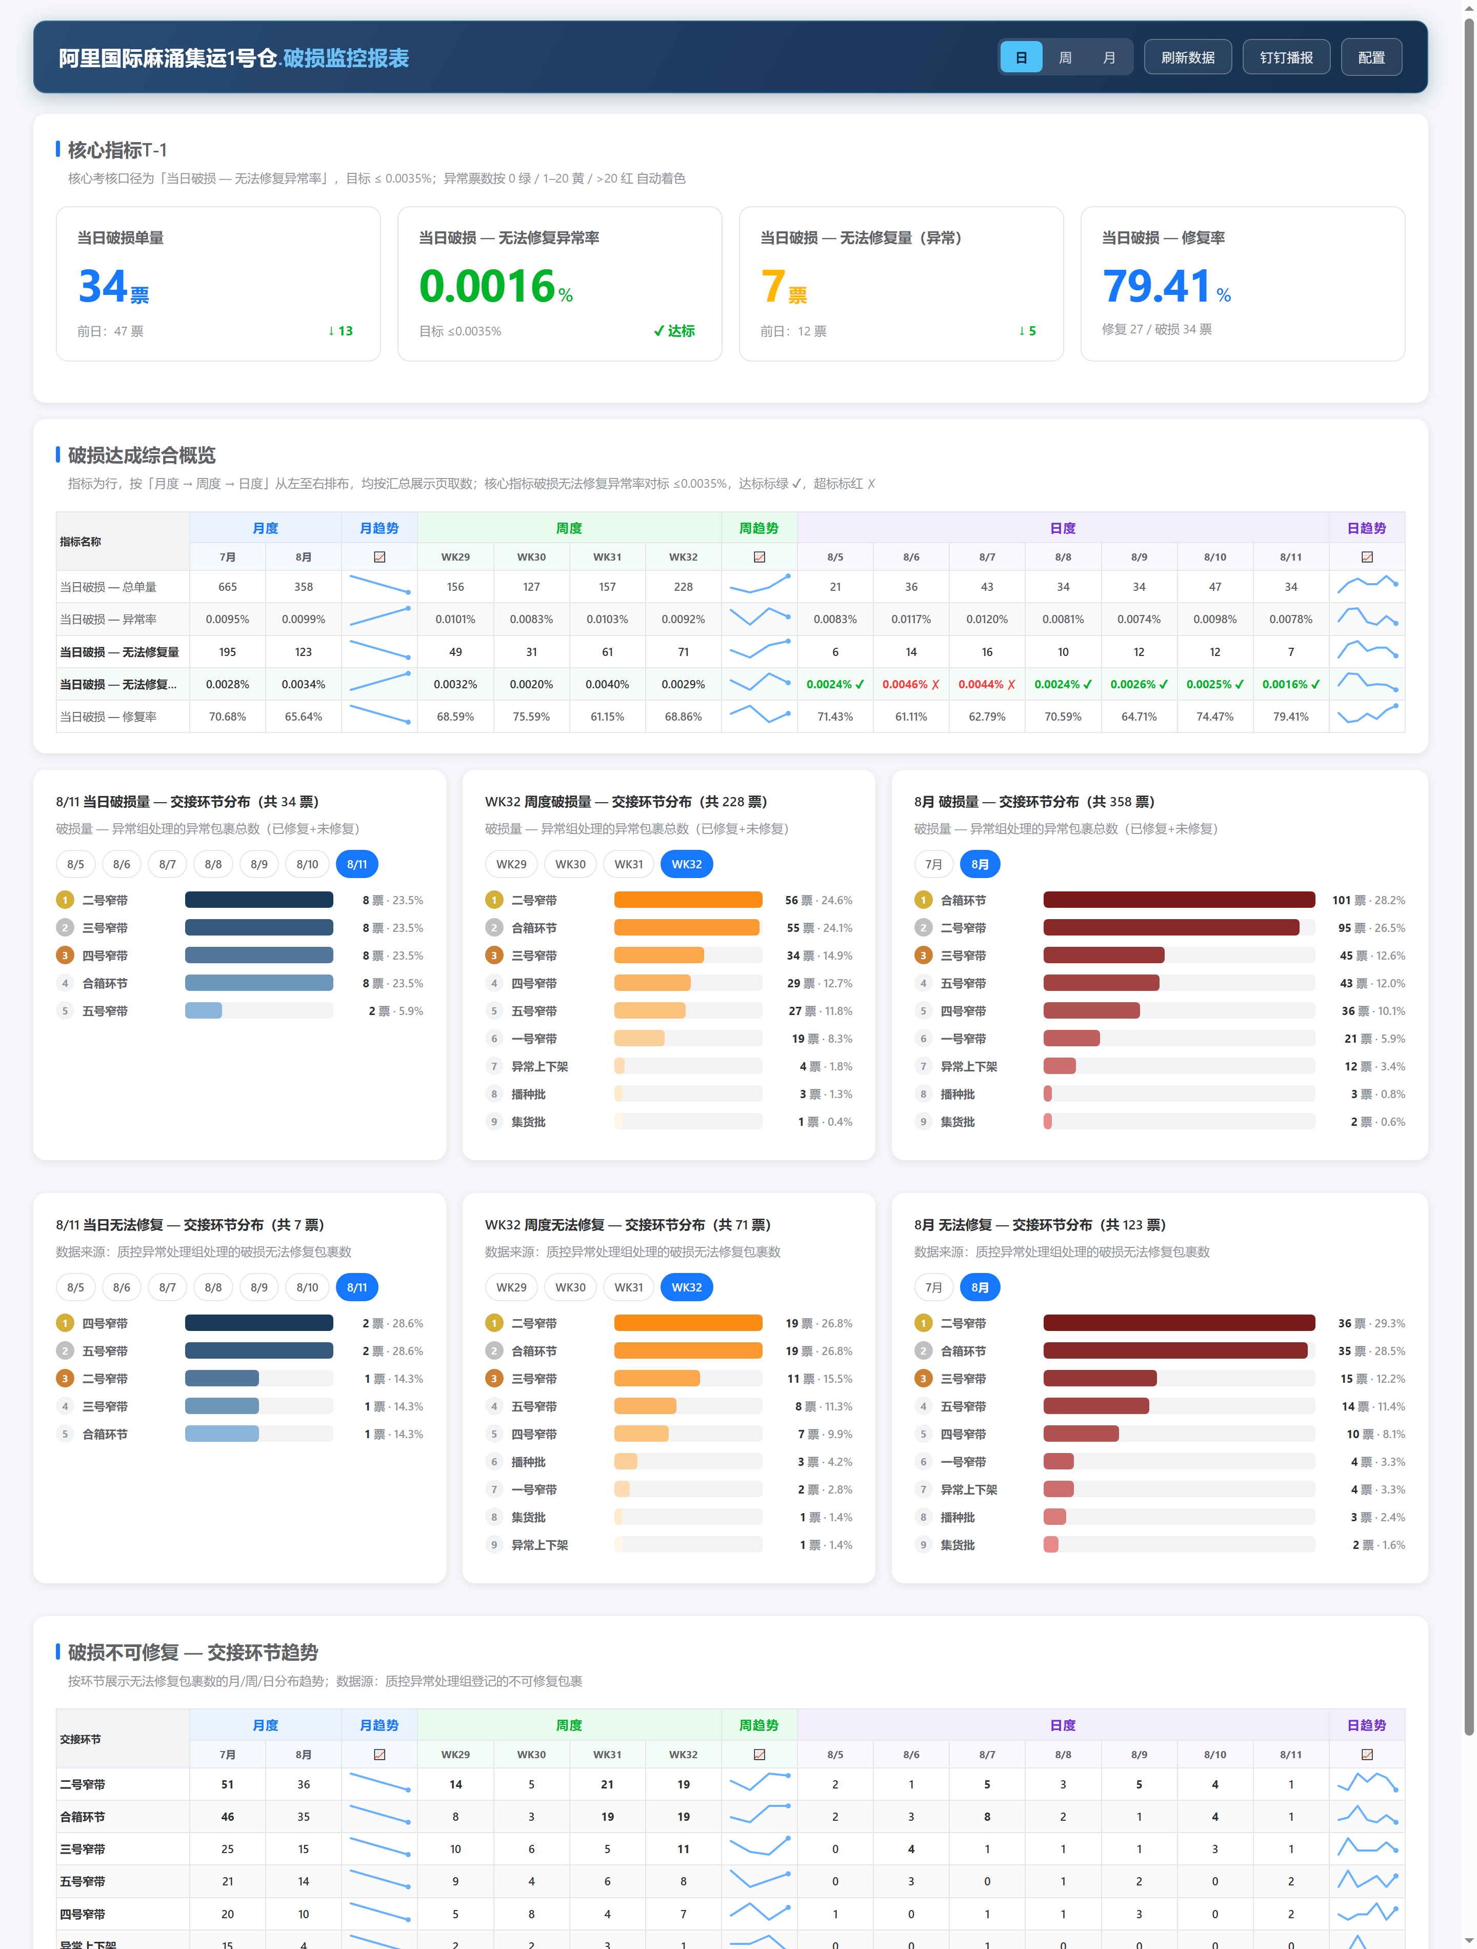
Task: Select WK31 tab in 周度破损量 card
Action: pos(628,864)
